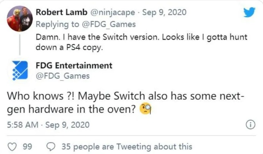Click the 99 likes count
Image resolution: width=263 pixels, height=154 pixels.
coord(27,146)
